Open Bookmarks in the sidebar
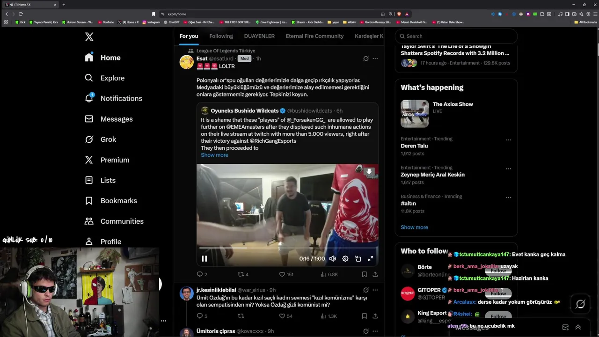 111,201
